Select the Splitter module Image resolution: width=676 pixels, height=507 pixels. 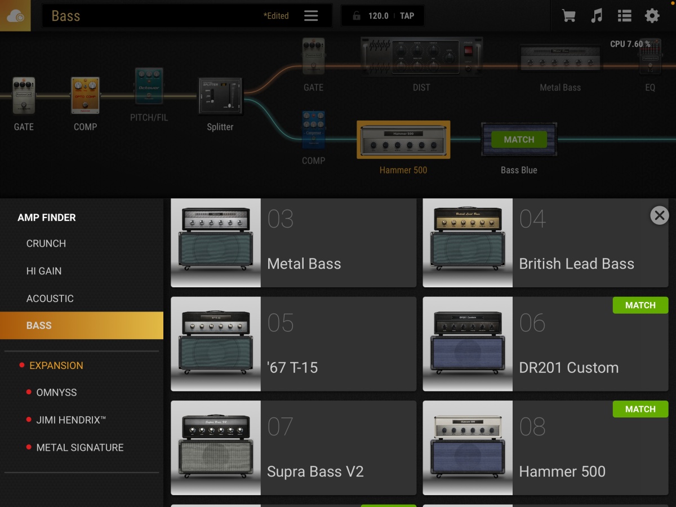pyautogui.click(x=220, y=95)
